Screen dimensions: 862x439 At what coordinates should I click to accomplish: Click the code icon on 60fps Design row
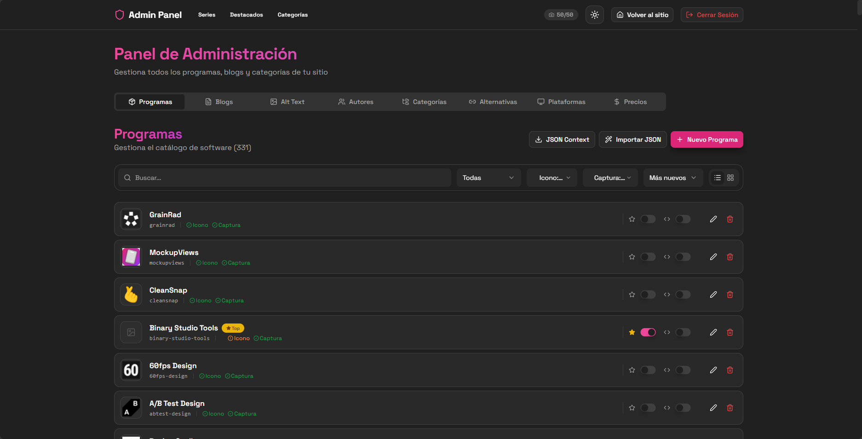click(667, 370)
